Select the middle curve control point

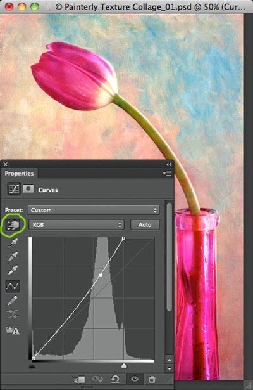[100, 275]
